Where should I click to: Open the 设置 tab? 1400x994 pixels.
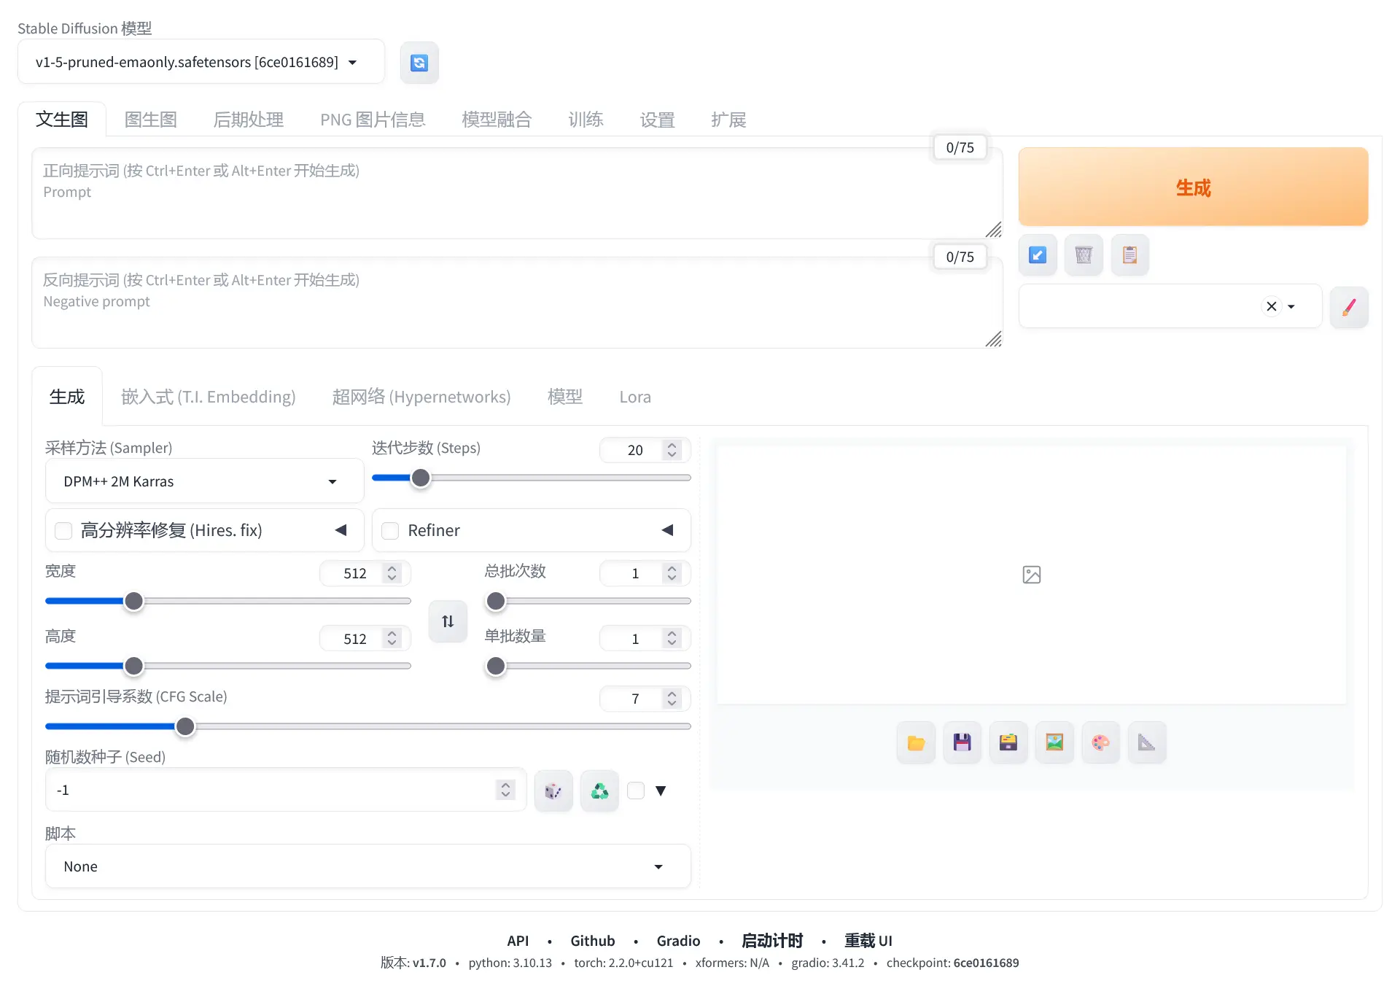tap(657, 120)
